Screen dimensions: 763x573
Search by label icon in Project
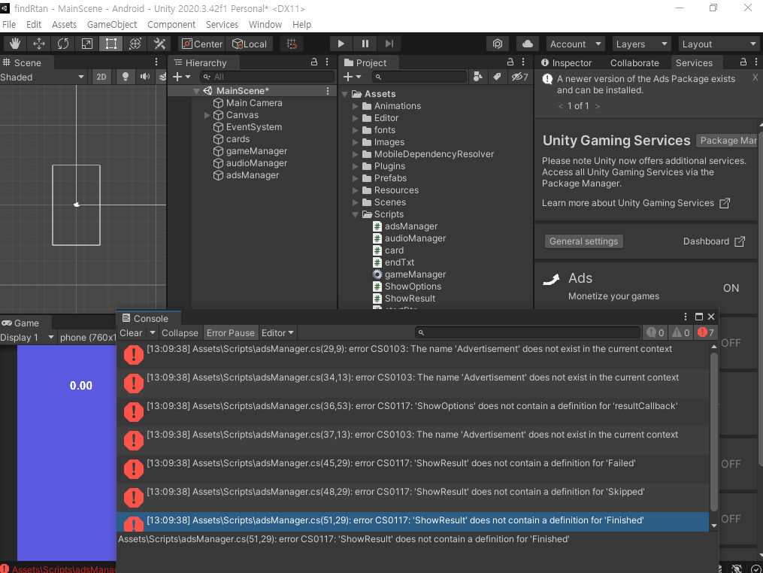click(x=497, y=77)
